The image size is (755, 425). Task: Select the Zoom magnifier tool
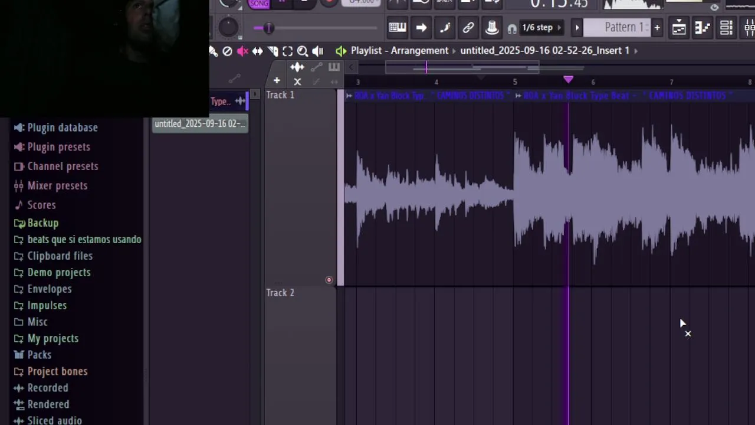coord(302,51)
